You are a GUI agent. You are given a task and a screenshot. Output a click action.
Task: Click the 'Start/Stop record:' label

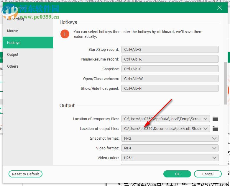click(104, 49)
